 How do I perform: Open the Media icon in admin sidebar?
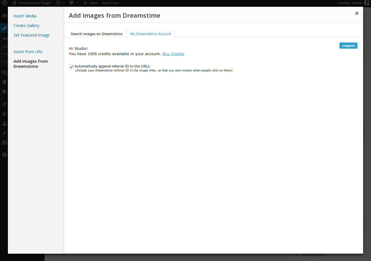[x=4, y=73]
